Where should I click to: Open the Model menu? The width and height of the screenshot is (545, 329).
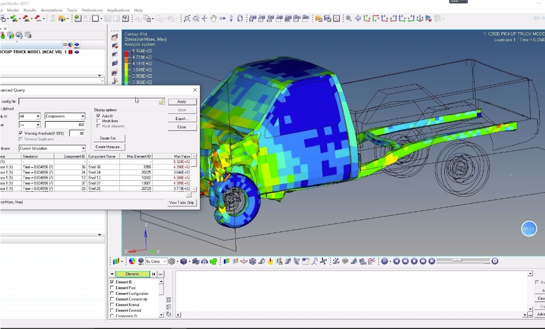coord(13,10)
